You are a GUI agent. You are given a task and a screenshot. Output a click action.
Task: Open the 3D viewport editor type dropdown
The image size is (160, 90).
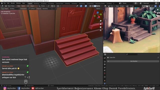click(x=2, y=6)
